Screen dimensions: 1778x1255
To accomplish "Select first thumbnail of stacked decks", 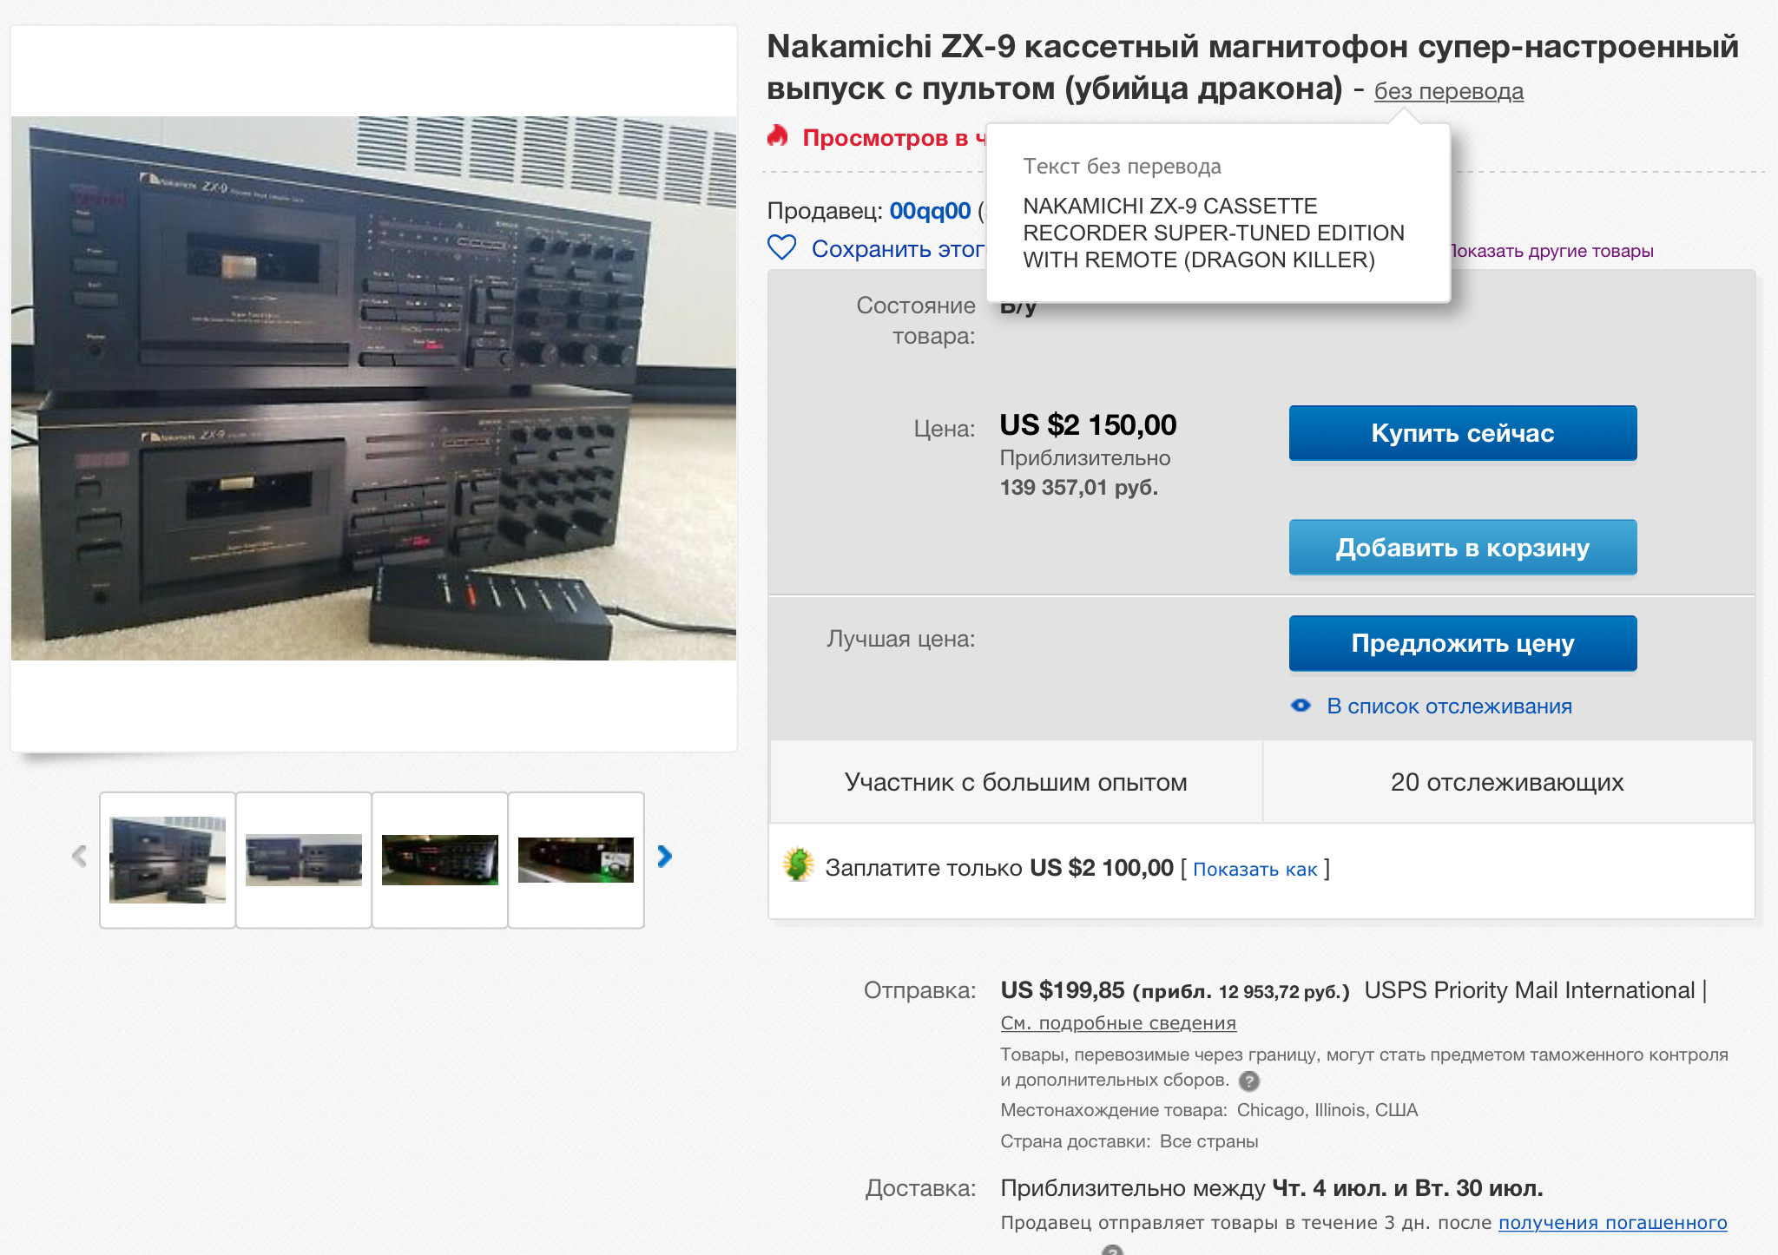I will 168,860.
